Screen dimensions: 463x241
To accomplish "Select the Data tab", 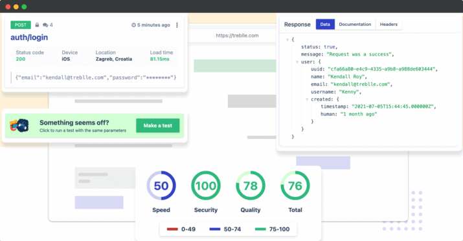I will [325, 24].
